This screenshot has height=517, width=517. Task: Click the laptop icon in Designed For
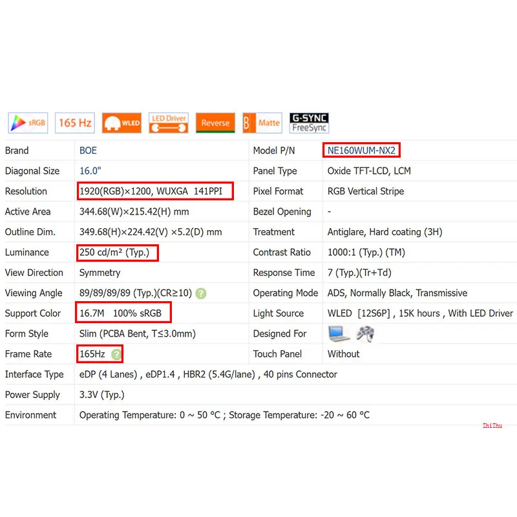pyautogui.click(x=338, y=333)
